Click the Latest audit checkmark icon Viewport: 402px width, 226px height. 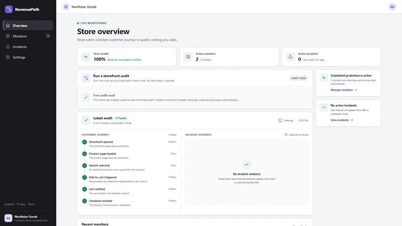(86, 120)
